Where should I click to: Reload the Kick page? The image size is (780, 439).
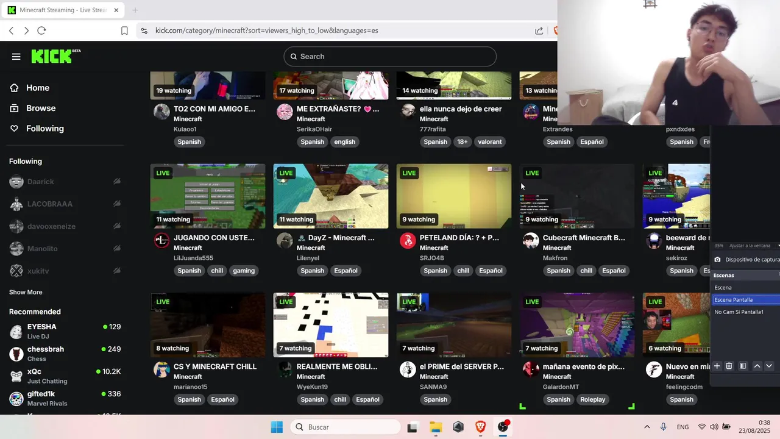tap(41, 30)
